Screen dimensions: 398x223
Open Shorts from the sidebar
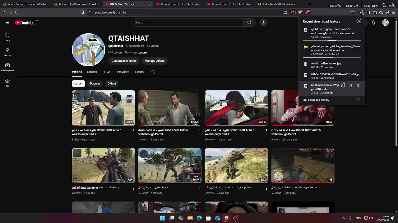point(7,52)
